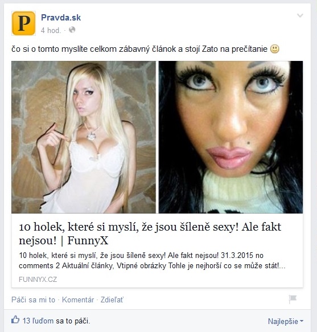Click the Komentár button
Screen dimensions: 317x332
(78, 300)
